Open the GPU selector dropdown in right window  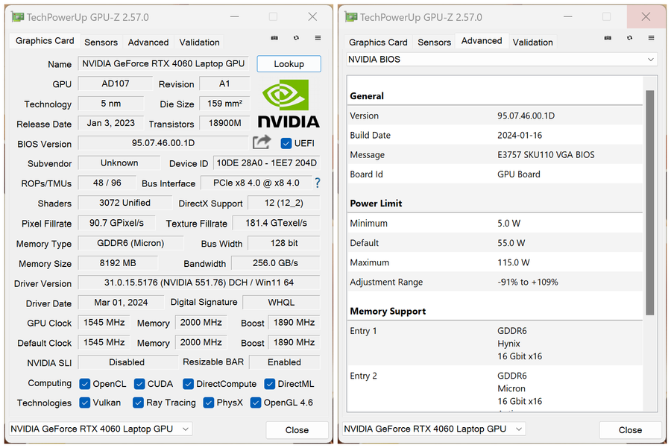tap(433, 429)
